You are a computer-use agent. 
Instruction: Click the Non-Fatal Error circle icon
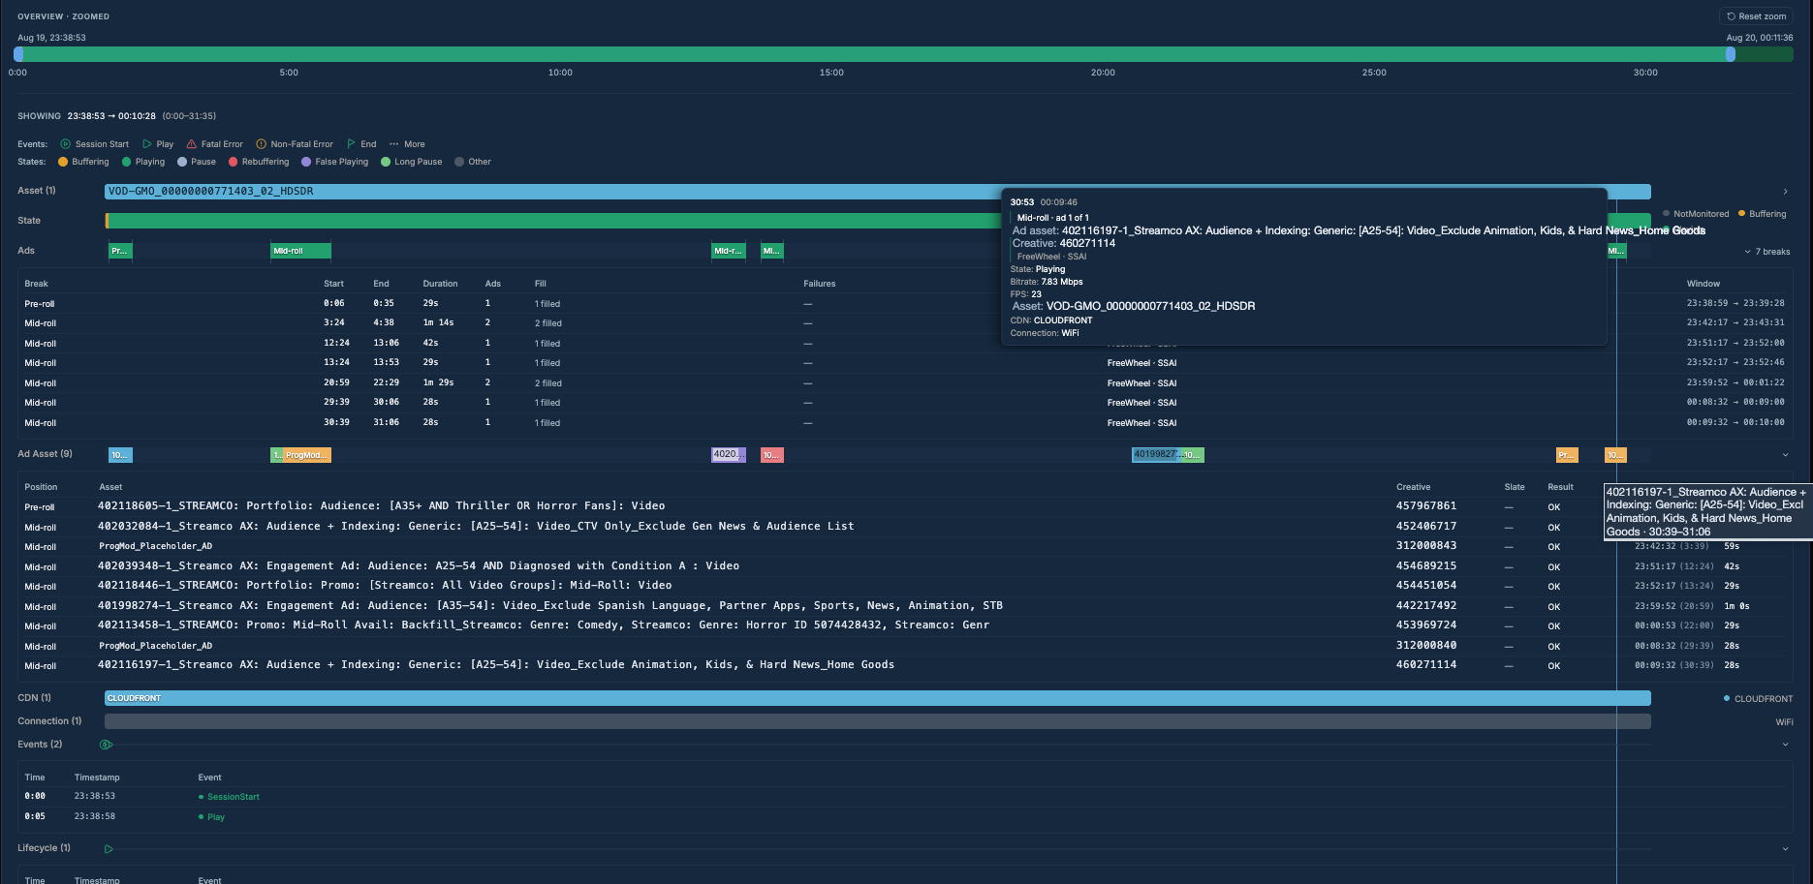[x=261, y=144]
